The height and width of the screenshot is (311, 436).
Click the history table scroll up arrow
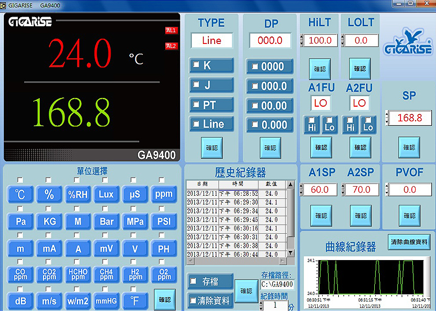click(x=290, y=184)
